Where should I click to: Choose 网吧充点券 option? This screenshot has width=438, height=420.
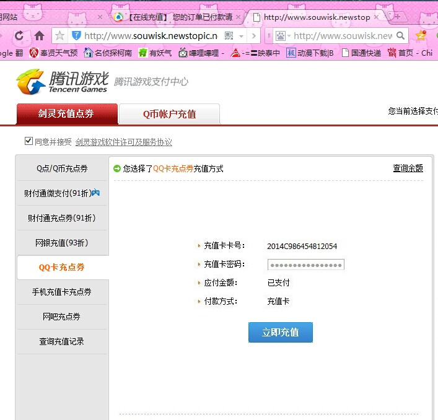62,317
